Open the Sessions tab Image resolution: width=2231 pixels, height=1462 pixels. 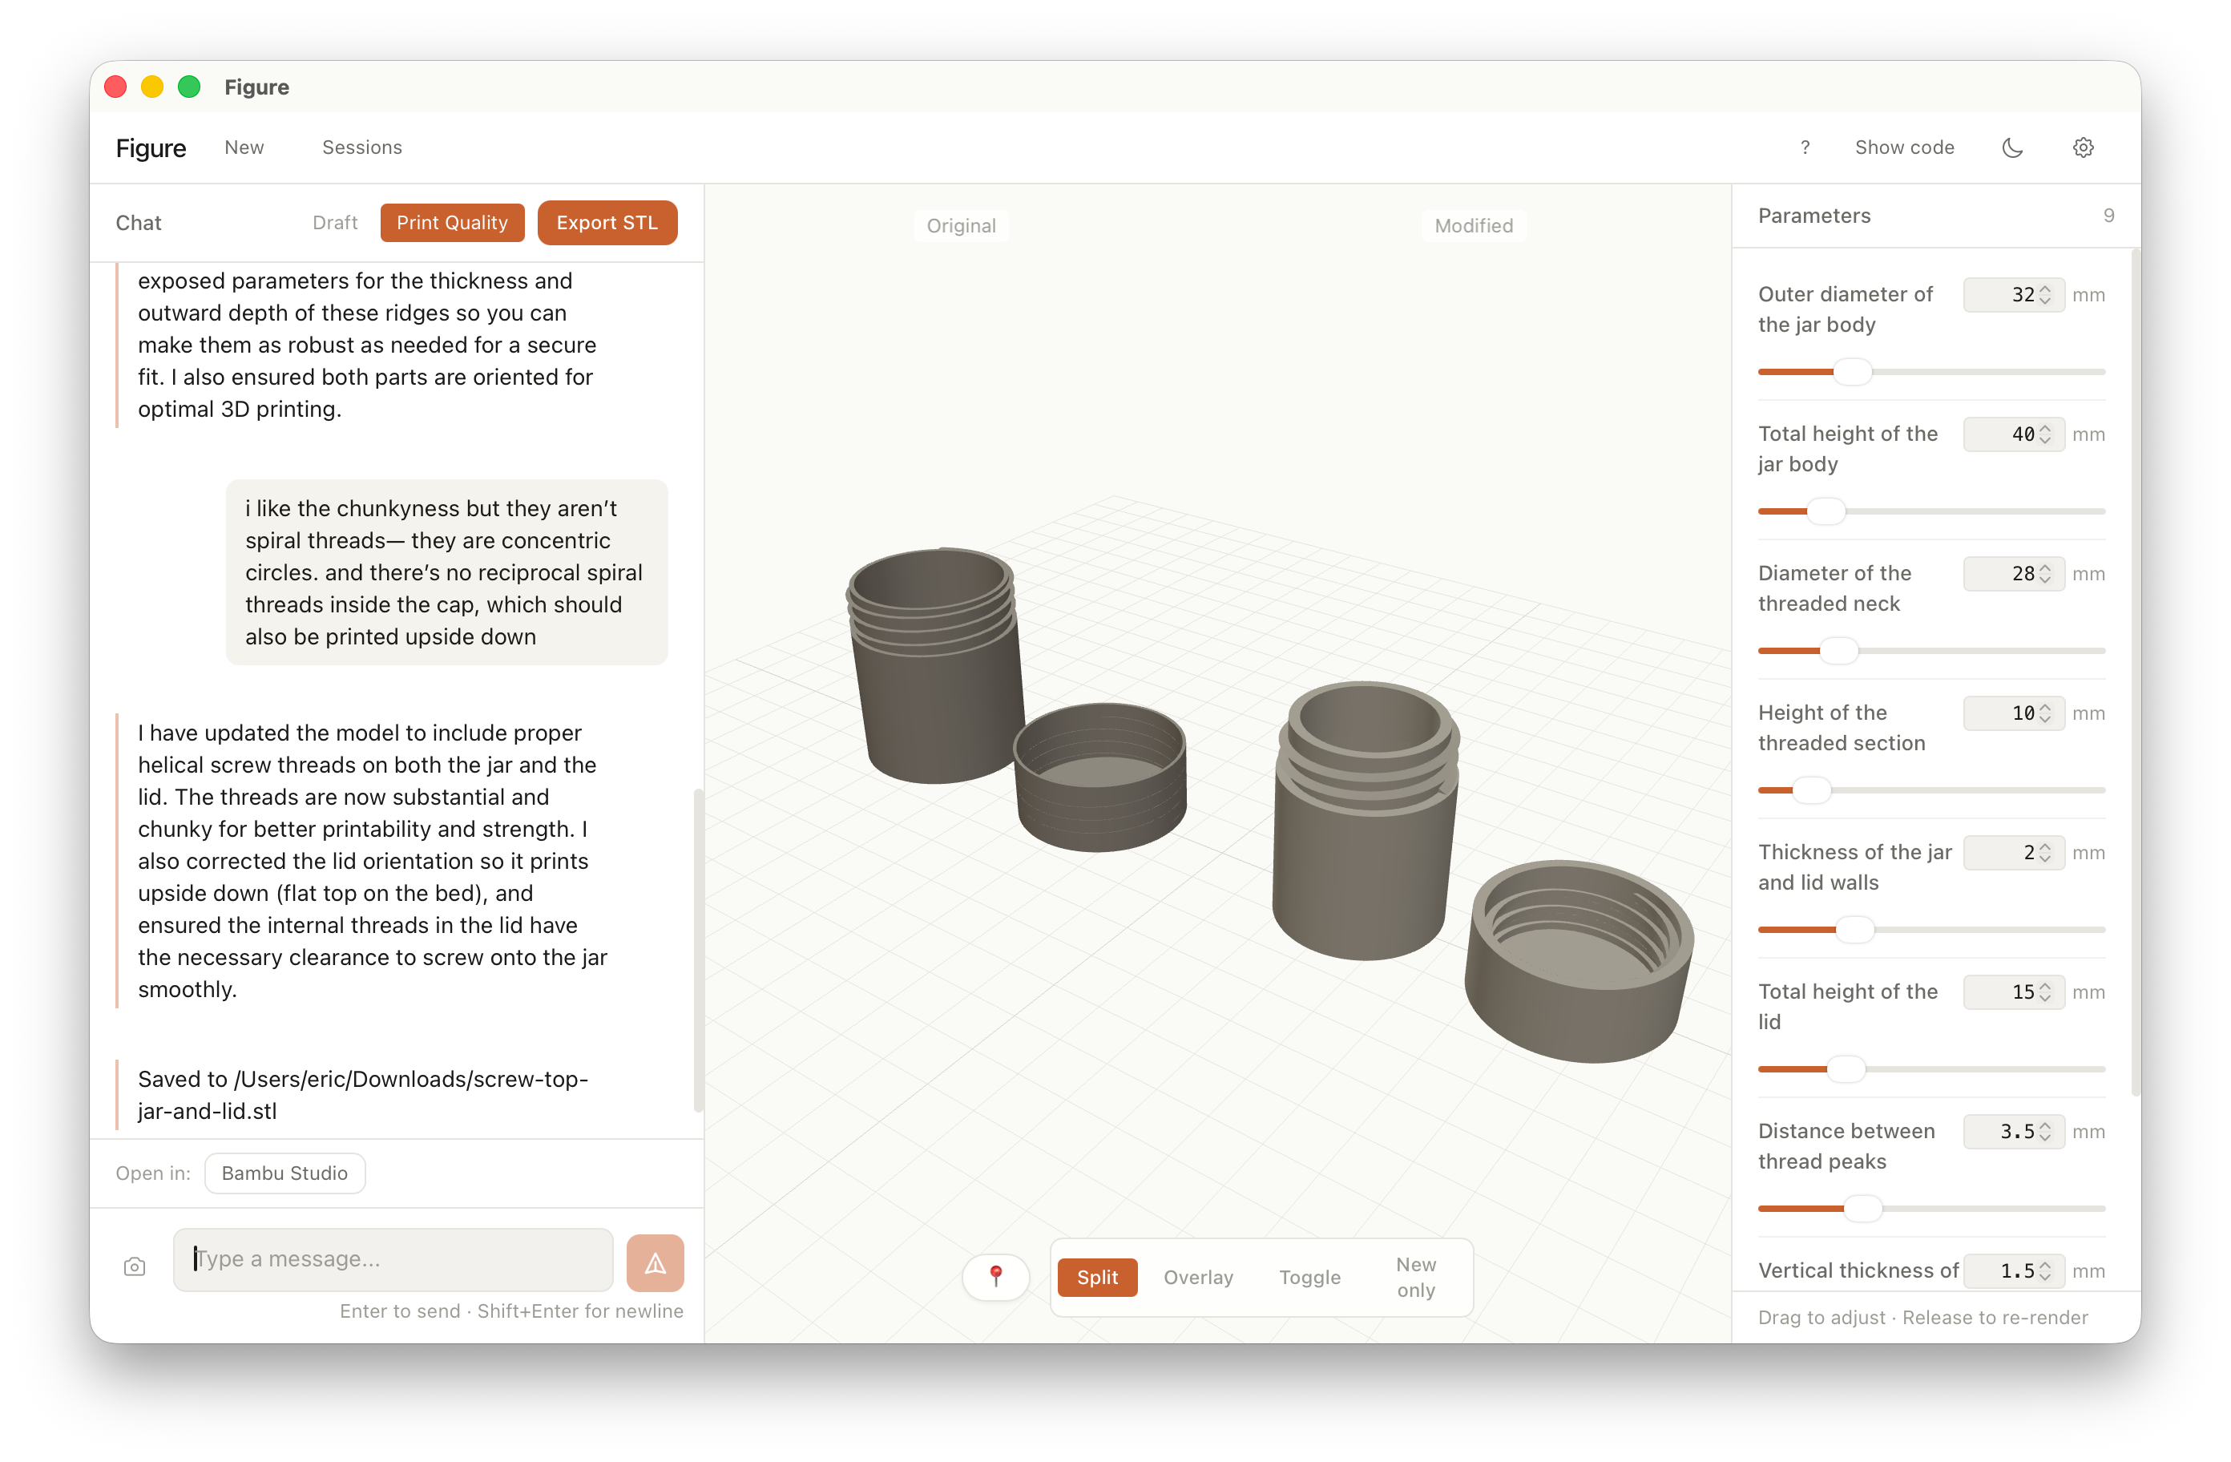pyautogui.click(x=362, y=147)
